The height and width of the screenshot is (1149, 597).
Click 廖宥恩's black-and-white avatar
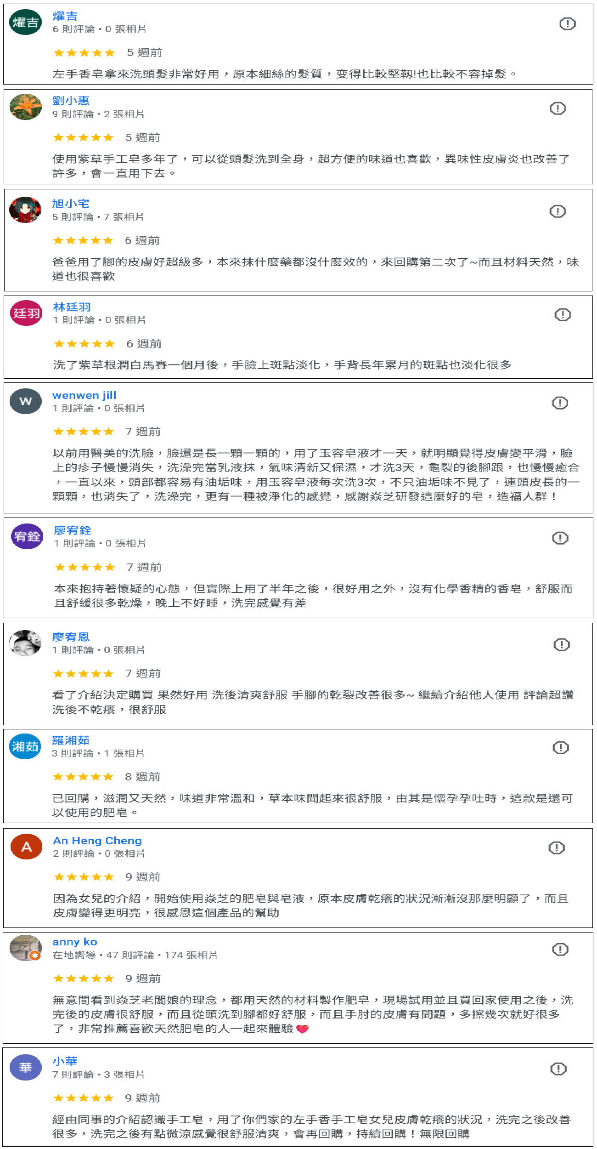pos(26,643)
